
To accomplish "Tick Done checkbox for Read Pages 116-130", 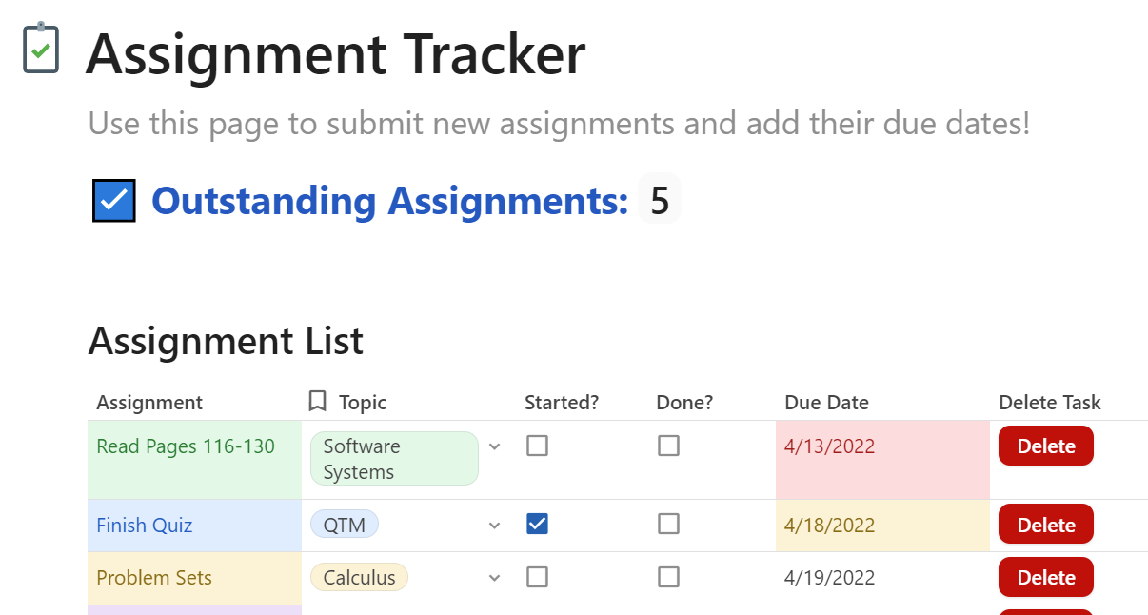I will tap(669, 446).
